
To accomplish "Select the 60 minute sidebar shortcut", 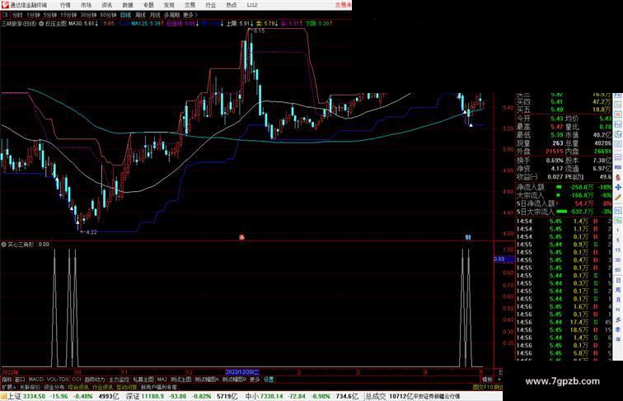I will pos(618,269).
